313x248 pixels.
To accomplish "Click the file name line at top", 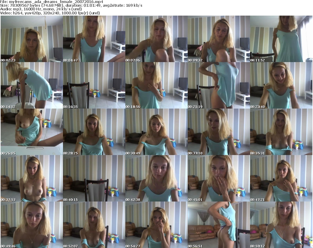I will click(x=52, y=2).
